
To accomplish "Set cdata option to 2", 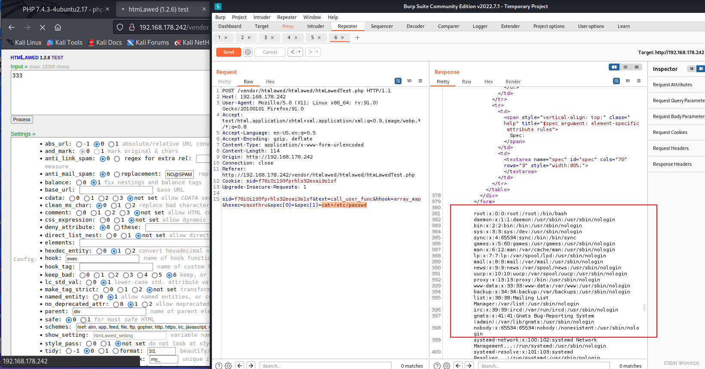I will 101,198.
